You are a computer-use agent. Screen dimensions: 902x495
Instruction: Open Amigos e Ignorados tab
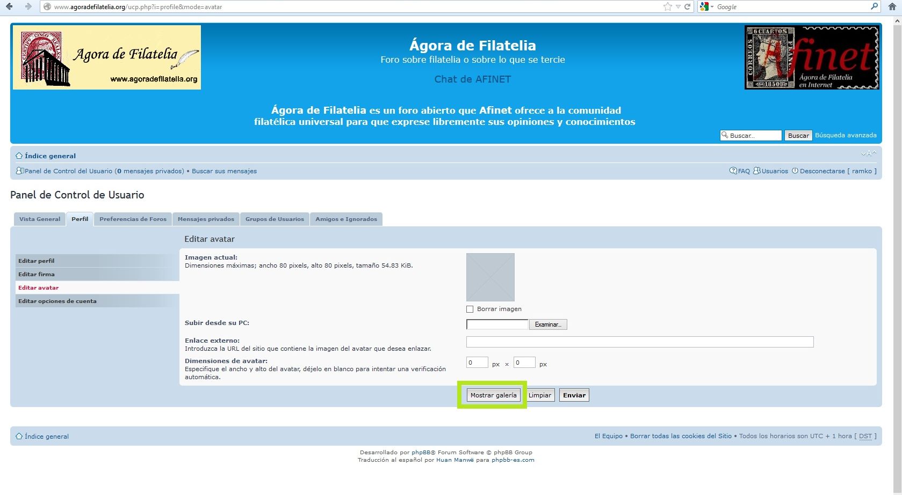click(346, 219)
